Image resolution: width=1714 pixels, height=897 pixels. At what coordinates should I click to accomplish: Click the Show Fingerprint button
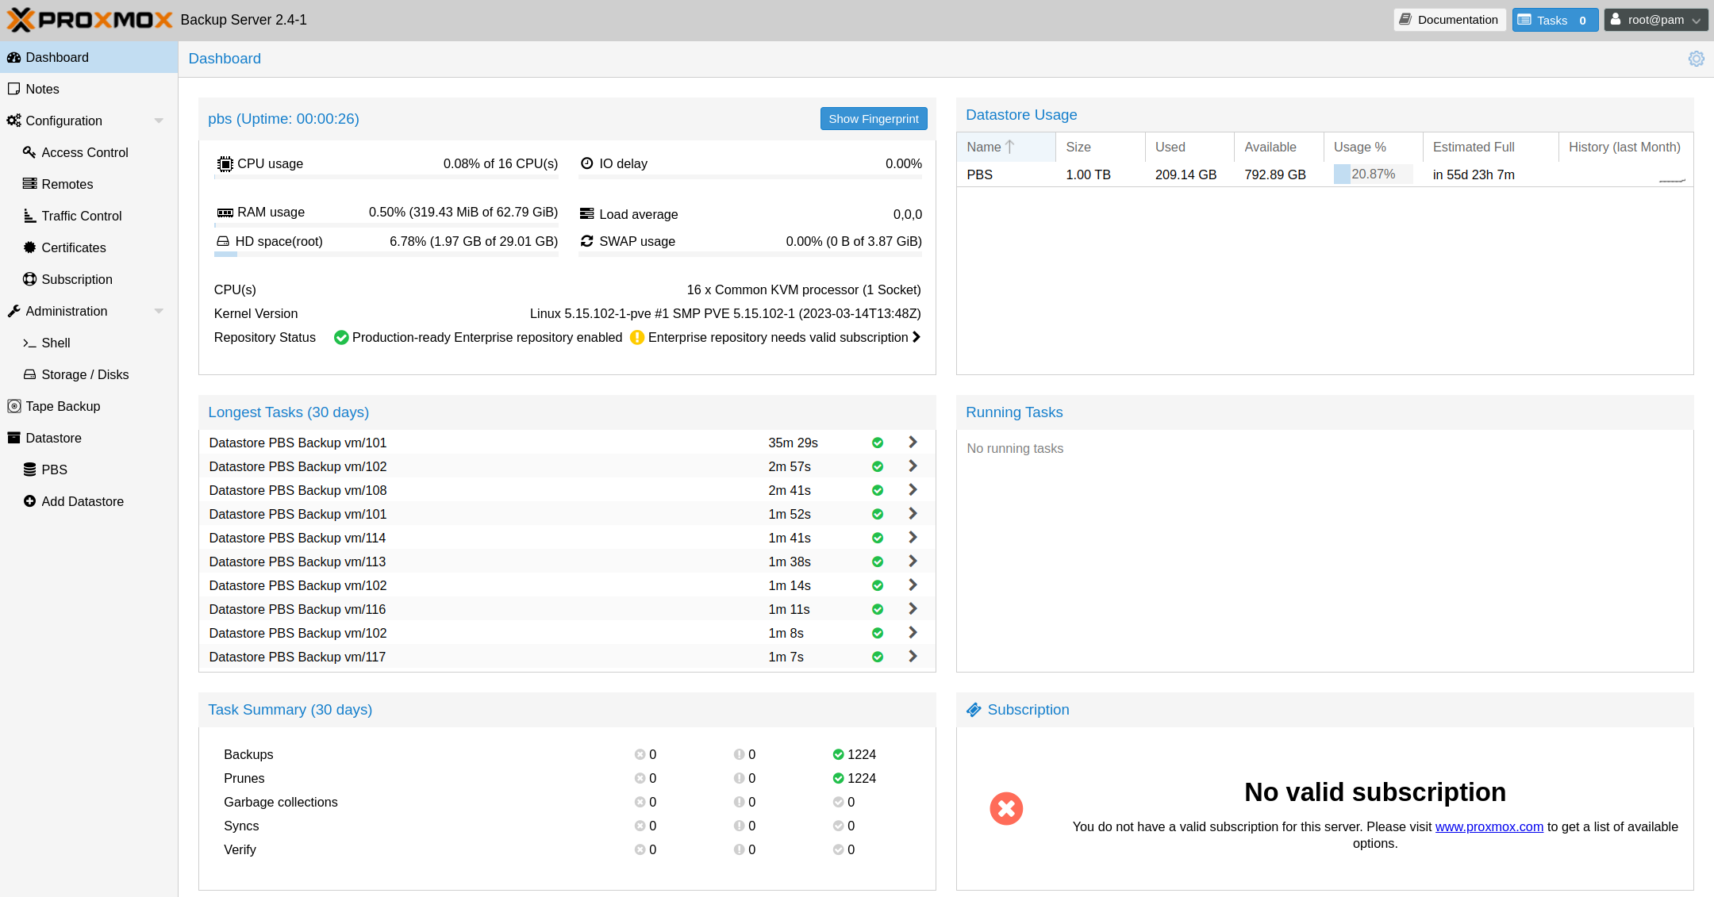pos(873,118)
